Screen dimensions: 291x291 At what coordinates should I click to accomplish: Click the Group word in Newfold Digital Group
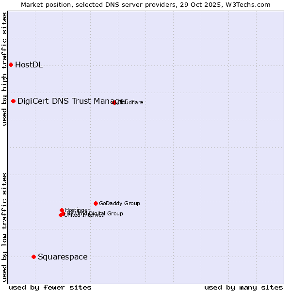(x=114, y=213)
